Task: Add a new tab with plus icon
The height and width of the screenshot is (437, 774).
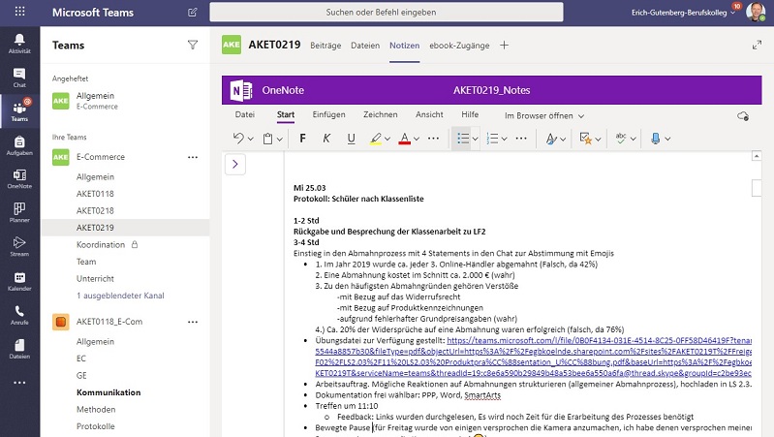Action: point(504,45)
